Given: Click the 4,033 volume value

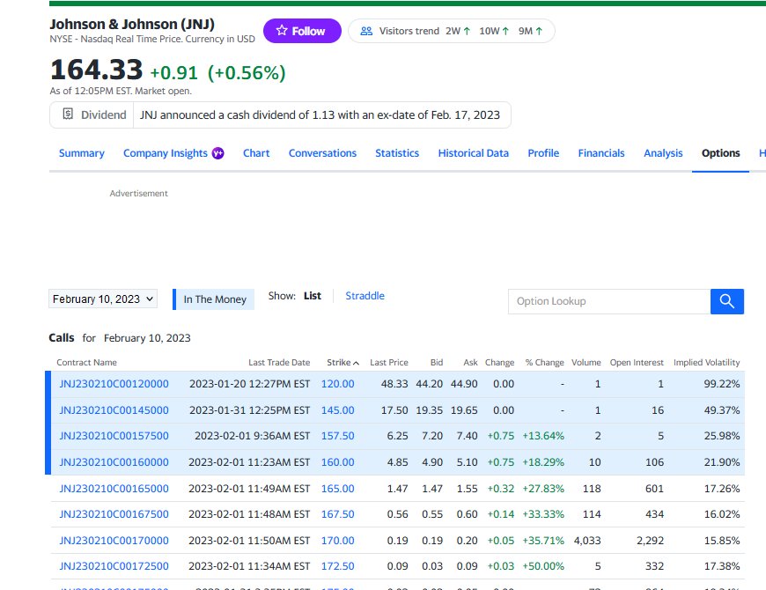Looking at the screenshot, I should 587,541.
